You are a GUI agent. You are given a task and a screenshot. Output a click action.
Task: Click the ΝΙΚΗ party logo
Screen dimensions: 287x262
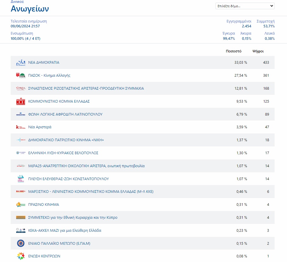point(21,140)
